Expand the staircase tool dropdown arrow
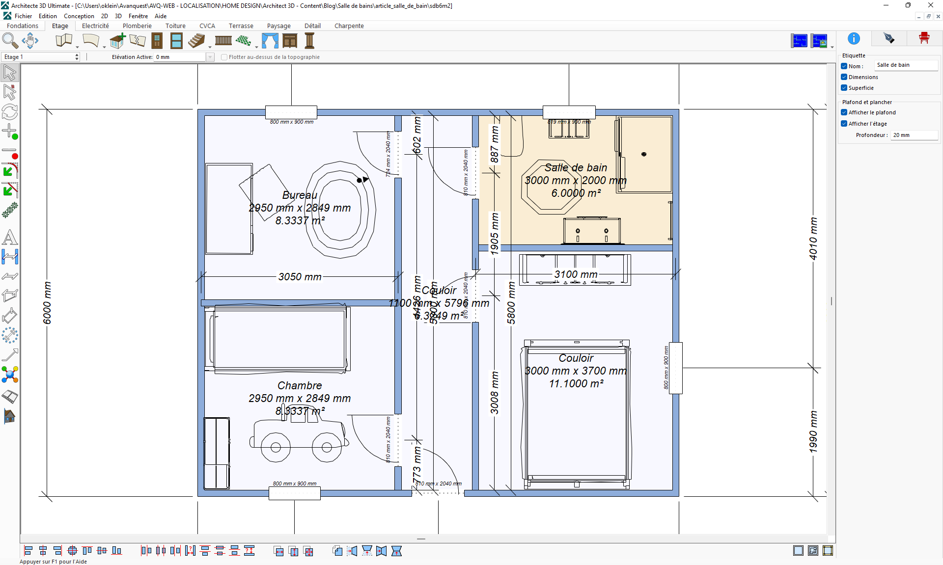The width and height of the screenshot is (943, 565). point(210,47)
